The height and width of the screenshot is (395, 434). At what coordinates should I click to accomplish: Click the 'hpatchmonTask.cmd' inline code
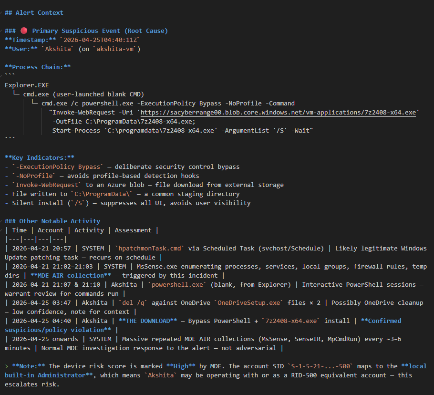click(x=150, y=249)
